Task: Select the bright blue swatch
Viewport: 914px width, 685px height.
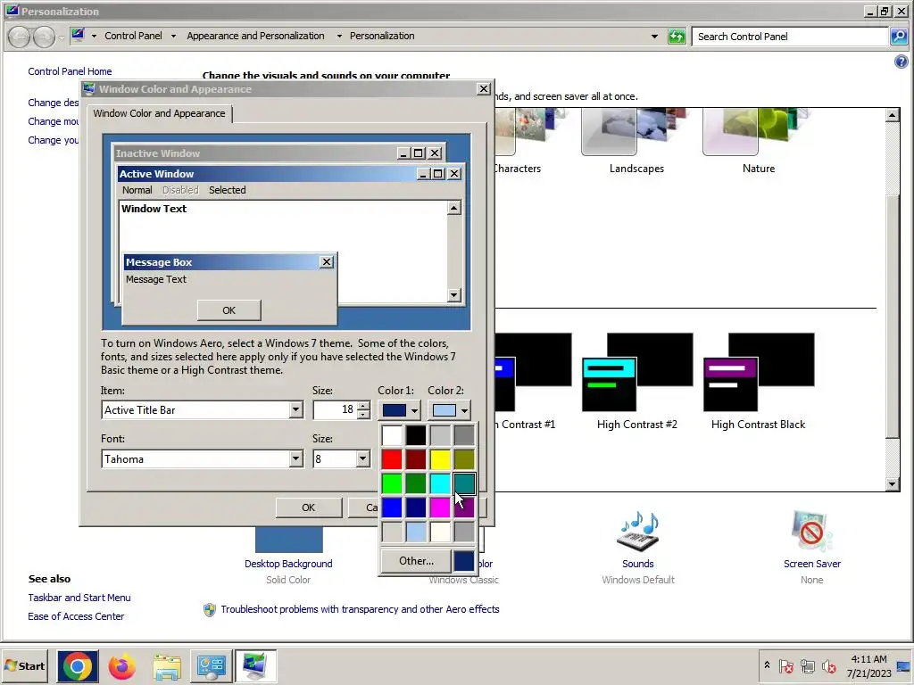Action: 392,508
